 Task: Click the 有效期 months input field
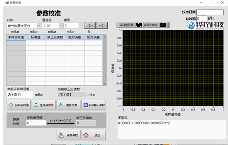tap(202, 19)
